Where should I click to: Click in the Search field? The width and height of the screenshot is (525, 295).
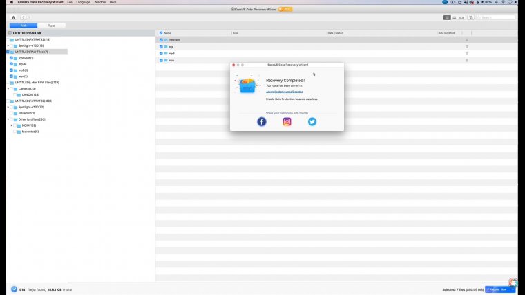pyautogui.click(x=496, y=17)
